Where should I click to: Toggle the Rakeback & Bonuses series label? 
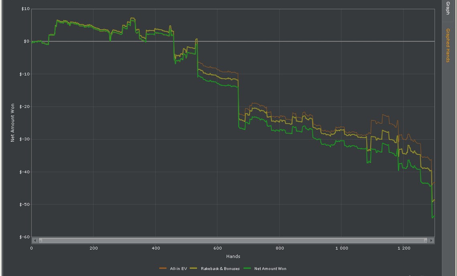[x=220, y=269]
